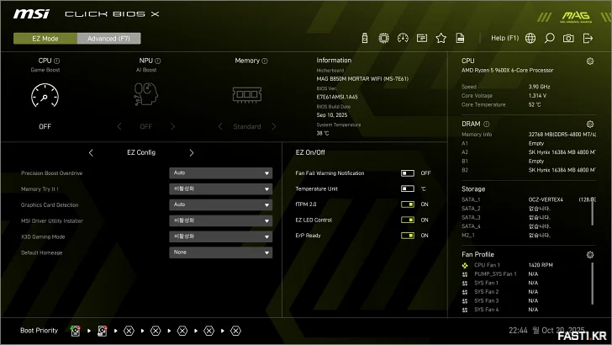Open the board explorer icon in toolbar

(x=422, y=38)
